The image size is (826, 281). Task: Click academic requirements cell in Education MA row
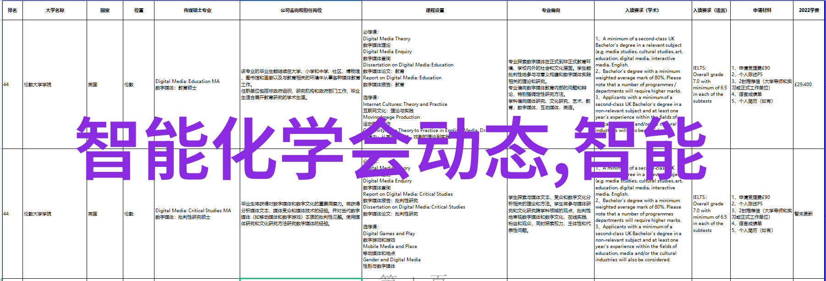point(643,84)
